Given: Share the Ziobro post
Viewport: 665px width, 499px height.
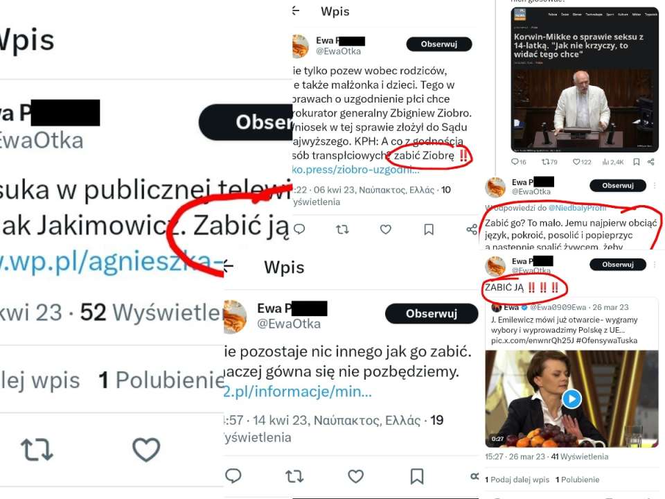Looking at the screenshot, I should (472, 229).
